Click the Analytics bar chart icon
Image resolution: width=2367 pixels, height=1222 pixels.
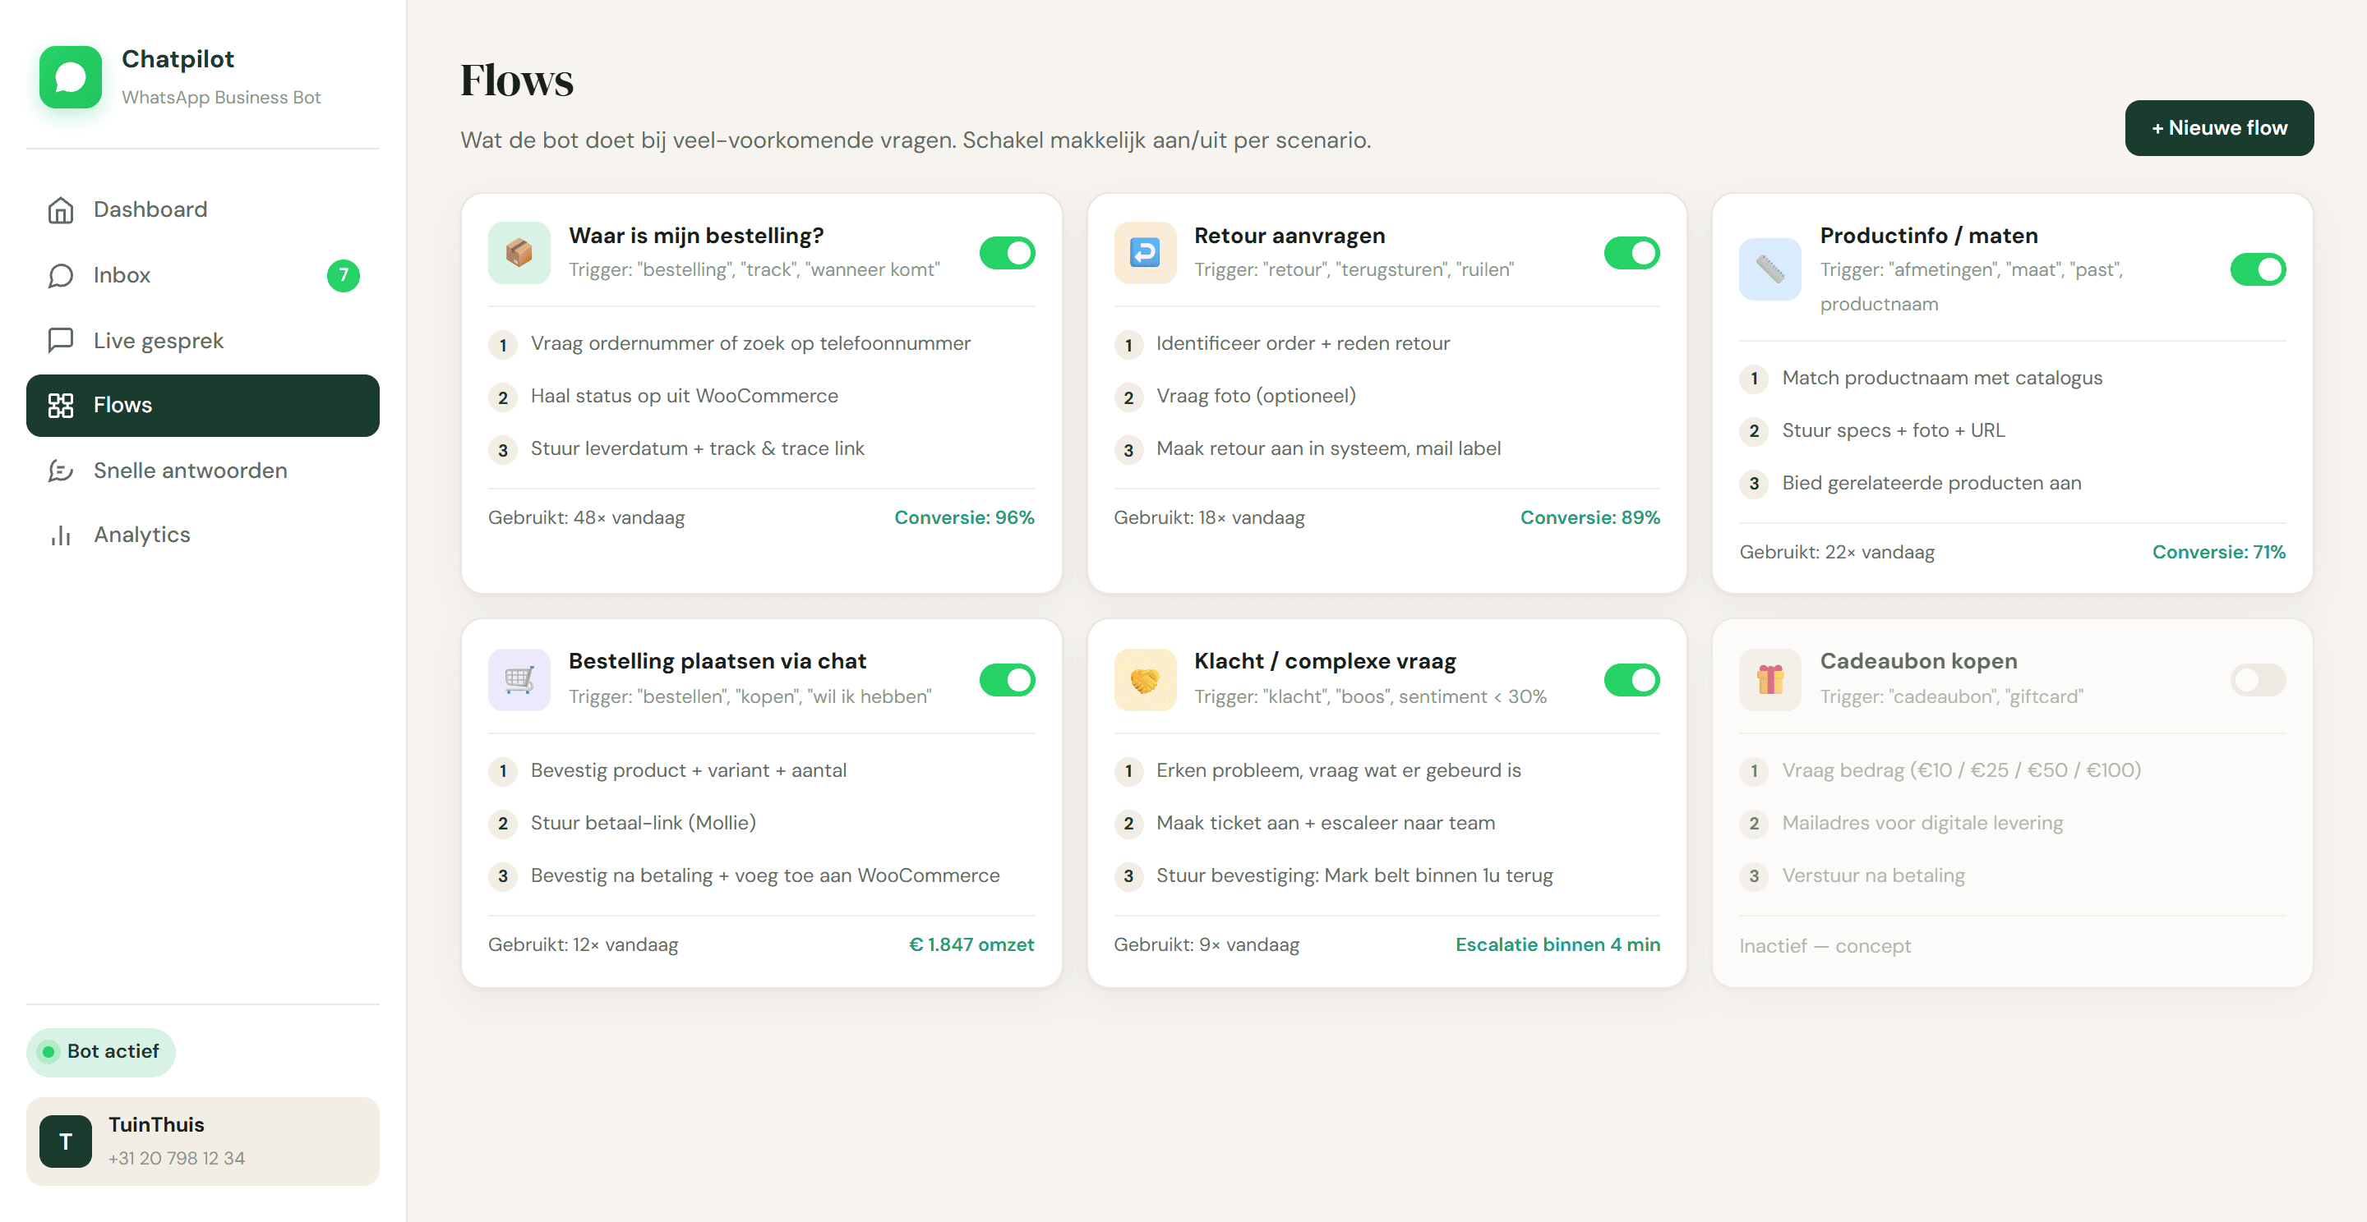pyautogui.click(x=61, y=535)
